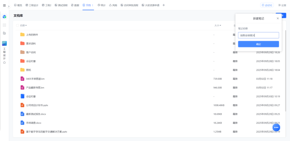Open file name 最新测试报告.docx
290x141 pixels.
tap(36, 114)
